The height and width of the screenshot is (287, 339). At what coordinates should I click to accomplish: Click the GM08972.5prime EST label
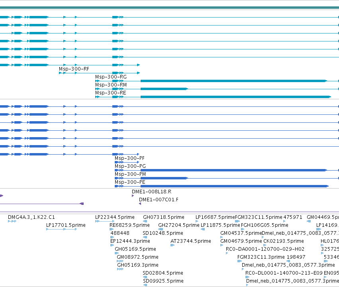[137, 257]
